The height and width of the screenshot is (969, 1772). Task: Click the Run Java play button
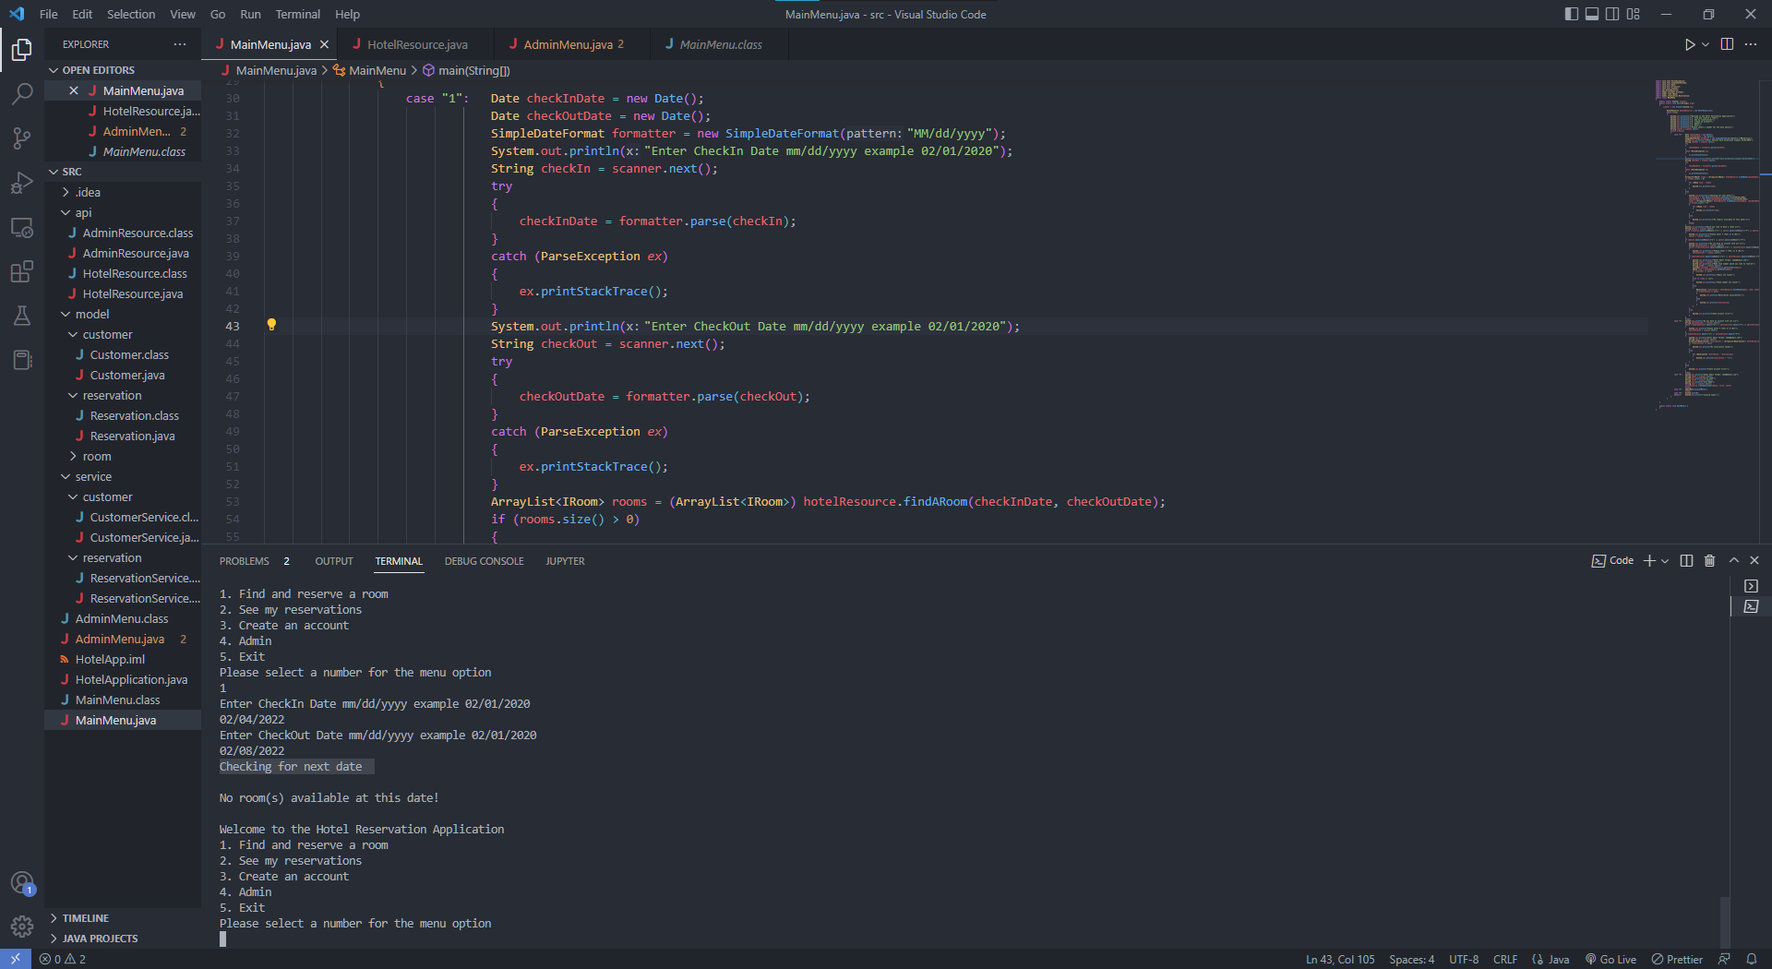tap(1689, 44)
